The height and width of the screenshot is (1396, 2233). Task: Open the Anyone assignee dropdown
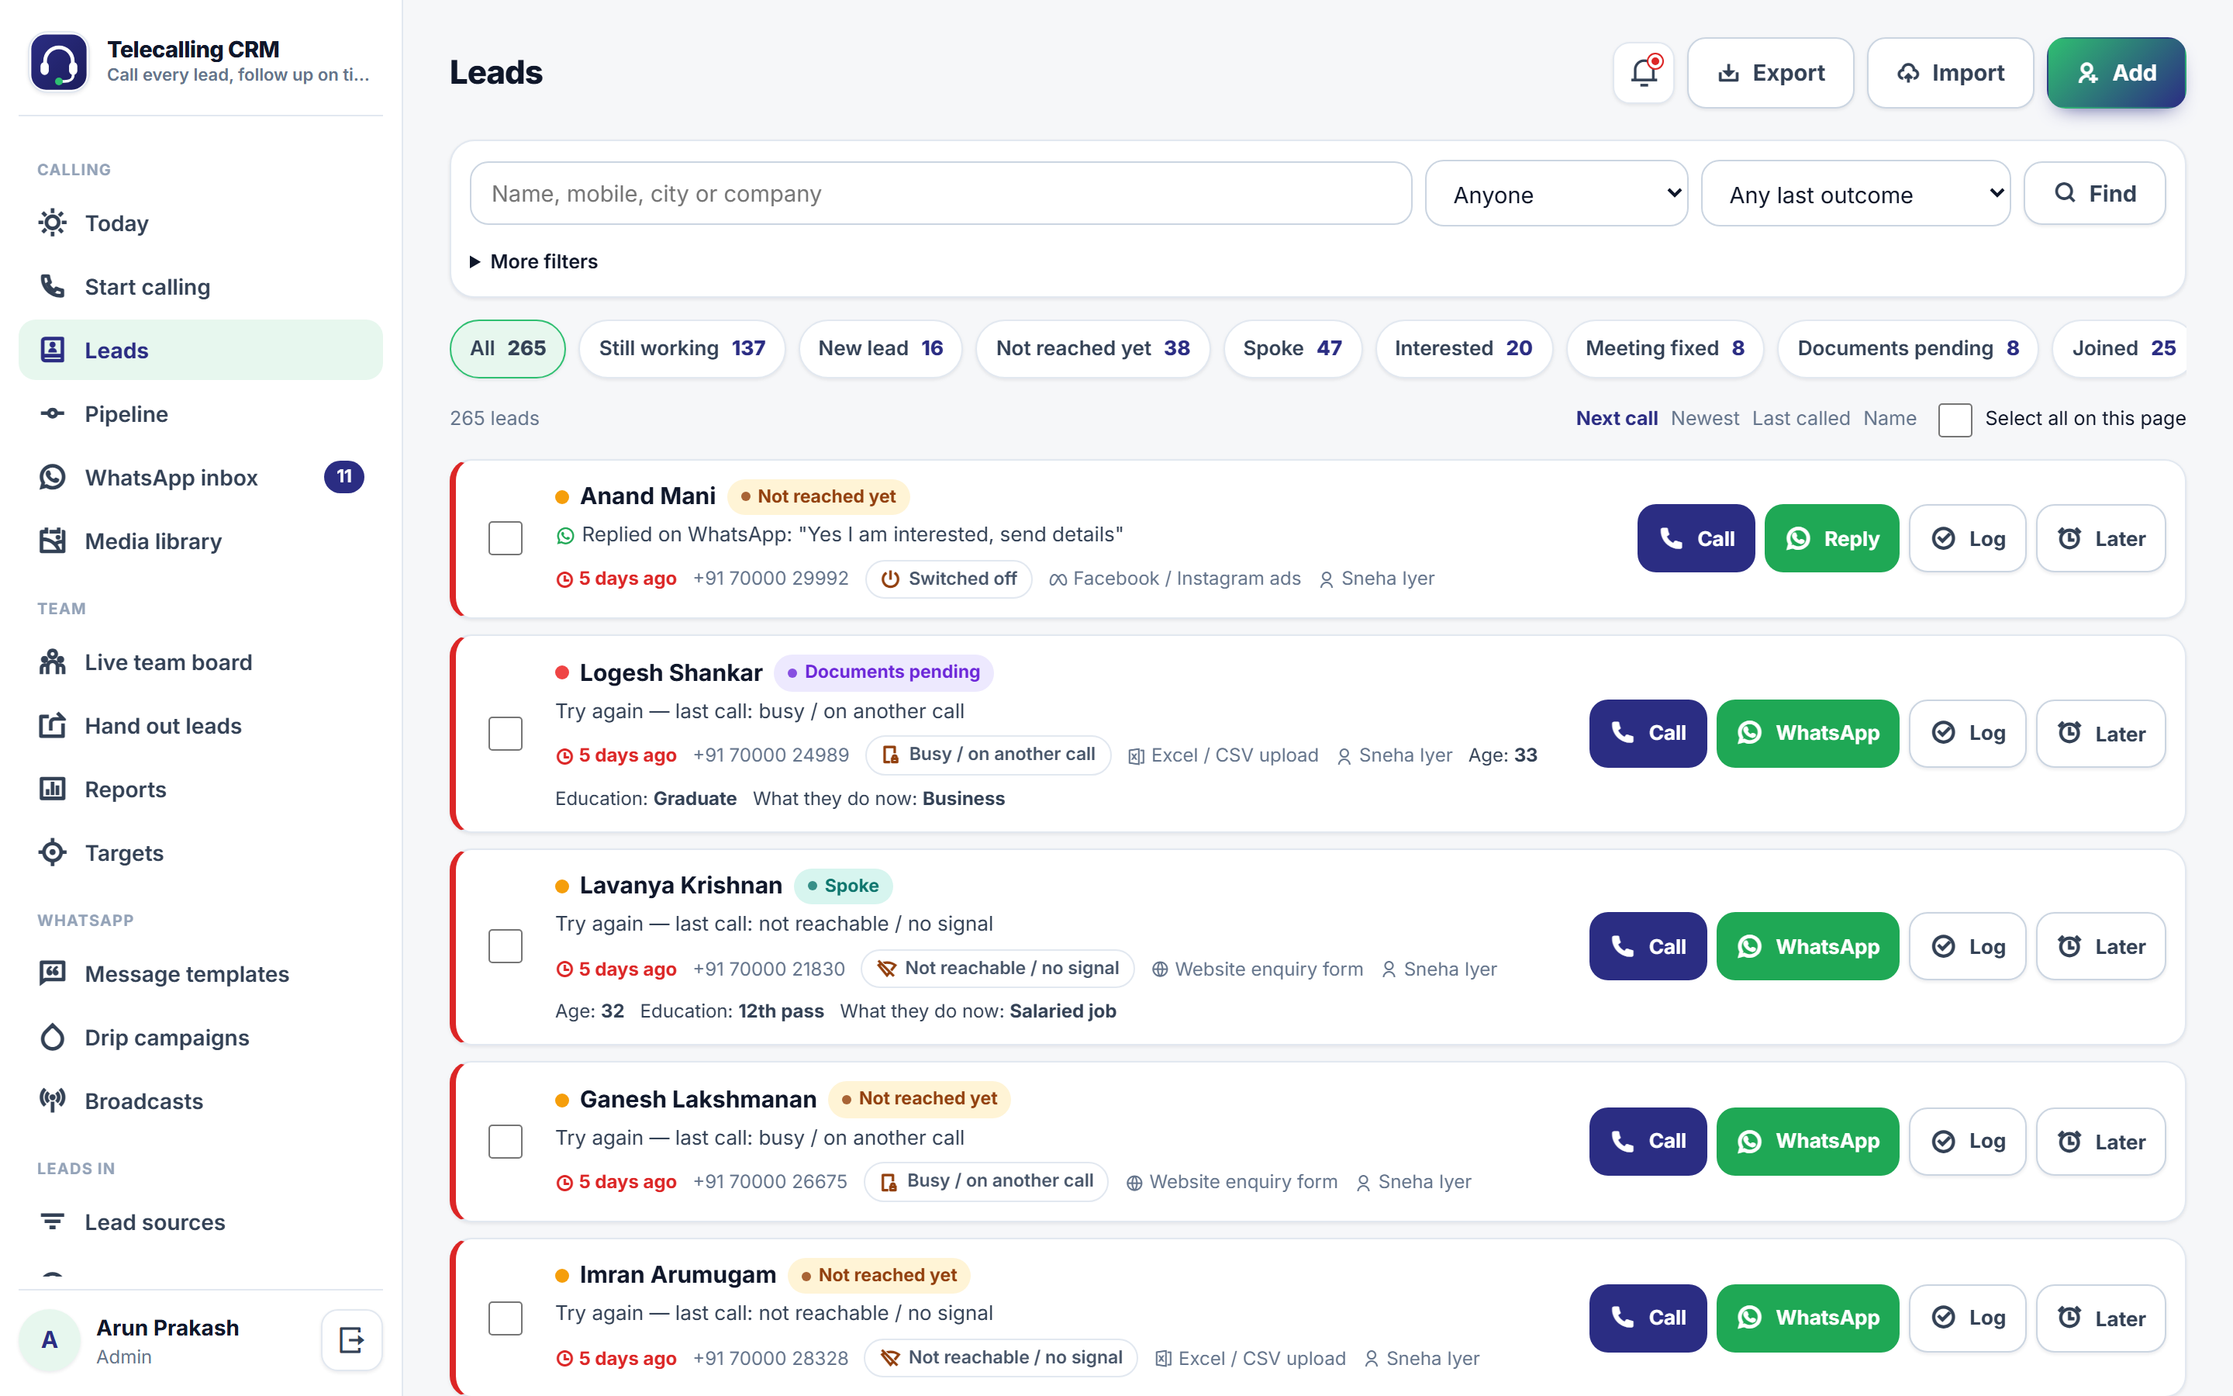point(1557,194)
